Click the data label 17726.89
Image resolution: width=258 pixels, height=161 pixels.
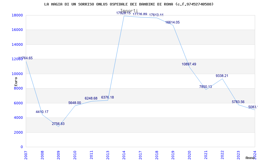coord(140,14)
